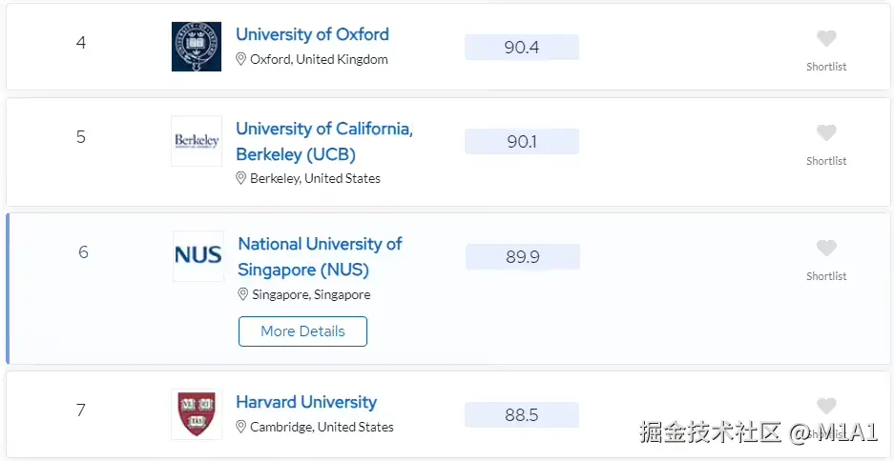This screenshot has height=461, width=894.
Task: Shortlist University of Oxford with the heart icon
Action: (x=826, y=39)
